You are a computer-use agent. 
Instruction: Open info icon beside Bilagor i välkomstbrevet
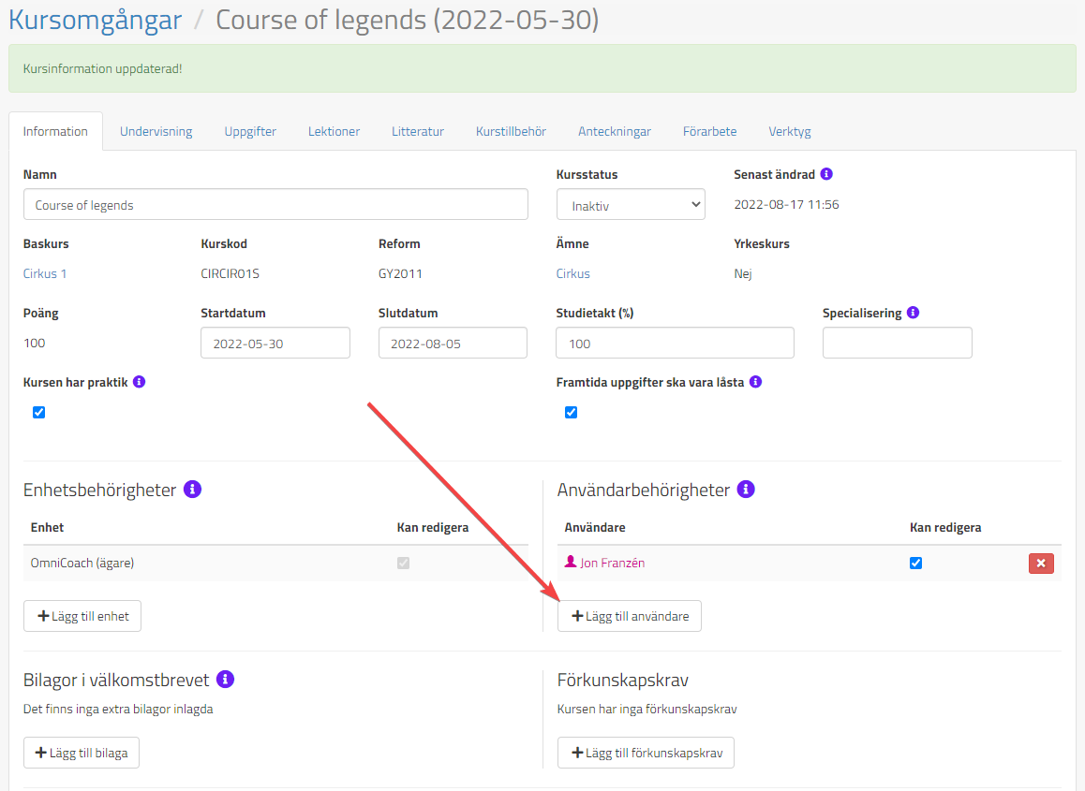coord(226,679)
